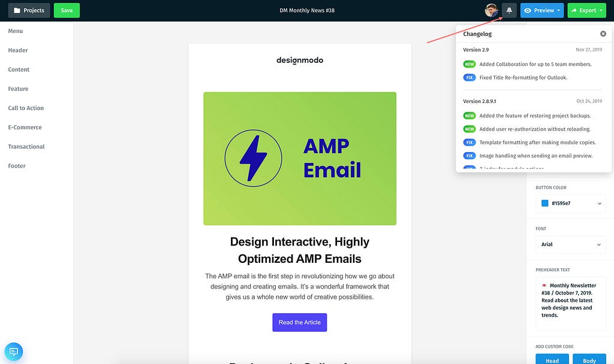Screen dimensions: 614x364
Task: Click the DM Monthly News #38 title
Action: (307, 11)
